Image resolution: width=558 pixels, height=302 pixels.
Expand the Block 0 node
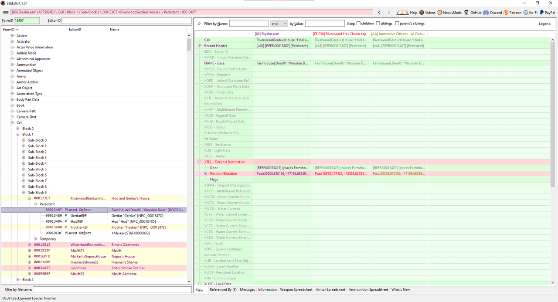(18, 129)
